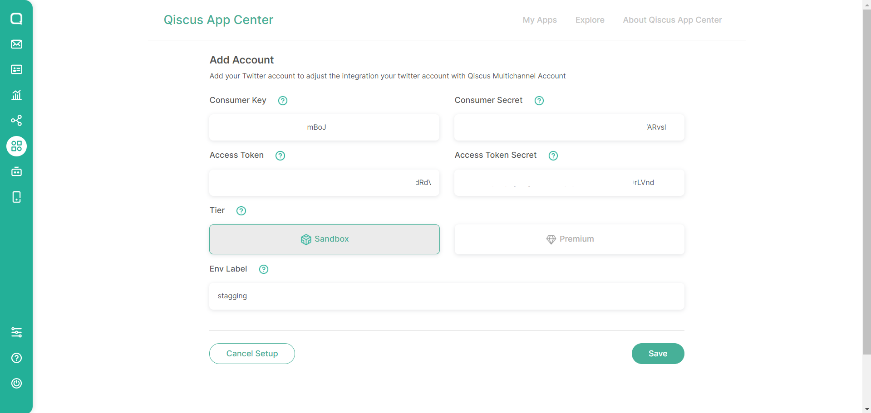Show help for Access Token Secret
Screen dimensions: 871x413
(x=553, y=155)
